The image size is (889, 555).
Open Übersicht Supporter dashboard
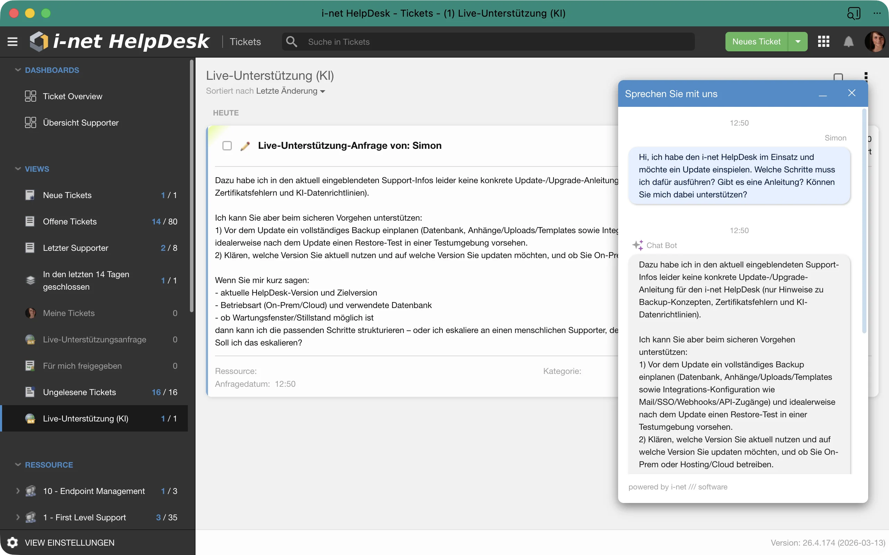(x=81, y=122)
